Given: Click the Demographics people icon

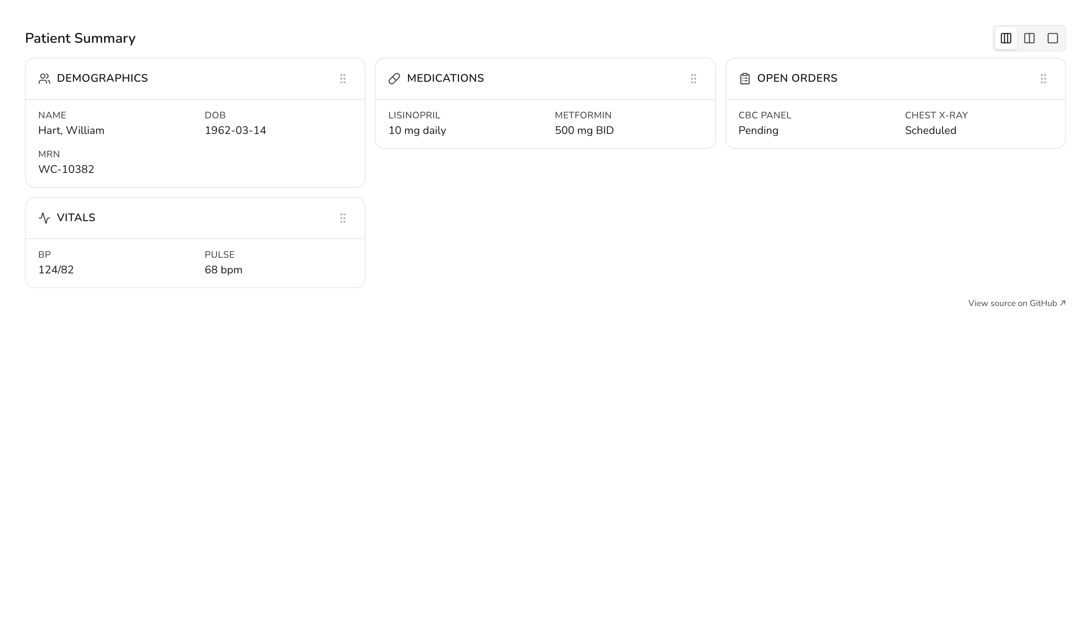Looking at the screenshot, I should (44, 79).
